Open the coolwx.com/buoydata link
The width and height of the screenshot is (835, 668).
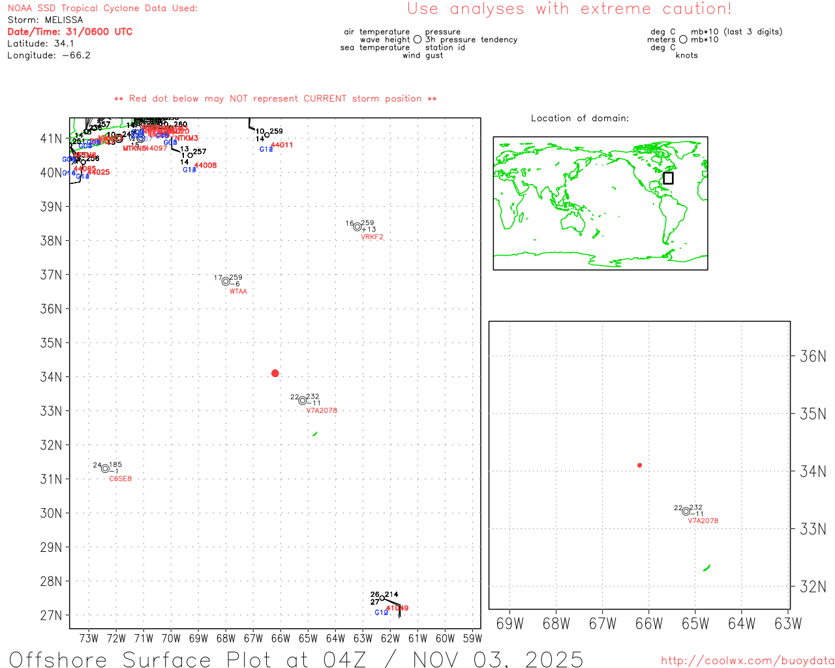click(748, 660)
